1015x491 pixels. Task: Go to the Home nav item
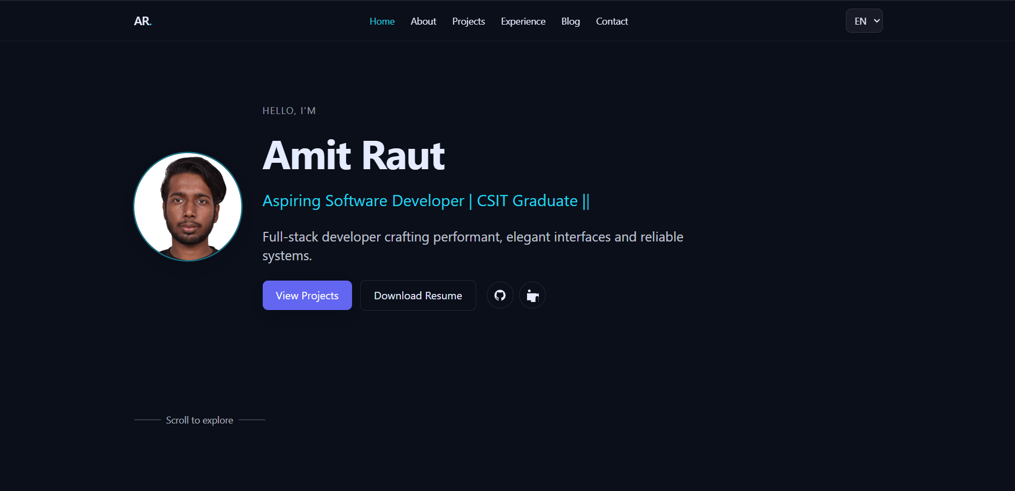tap(382, 21)
